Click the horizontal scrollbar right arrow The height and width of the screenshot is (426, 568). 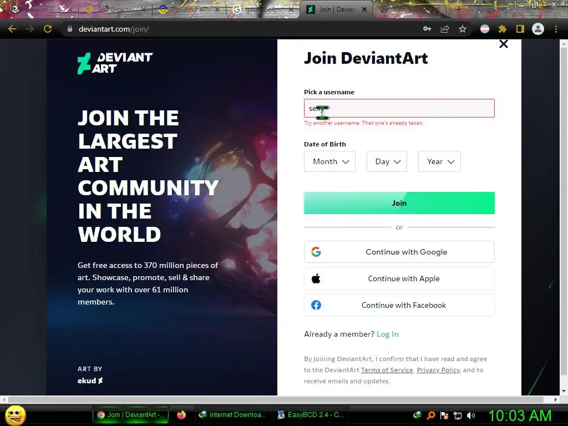pos(556,399)
